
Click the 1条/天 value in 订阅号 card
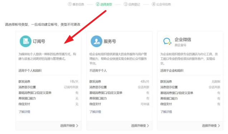(74, 81)
